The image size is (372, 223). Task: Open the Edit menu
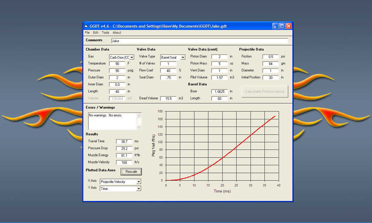(x=96, y=33)
